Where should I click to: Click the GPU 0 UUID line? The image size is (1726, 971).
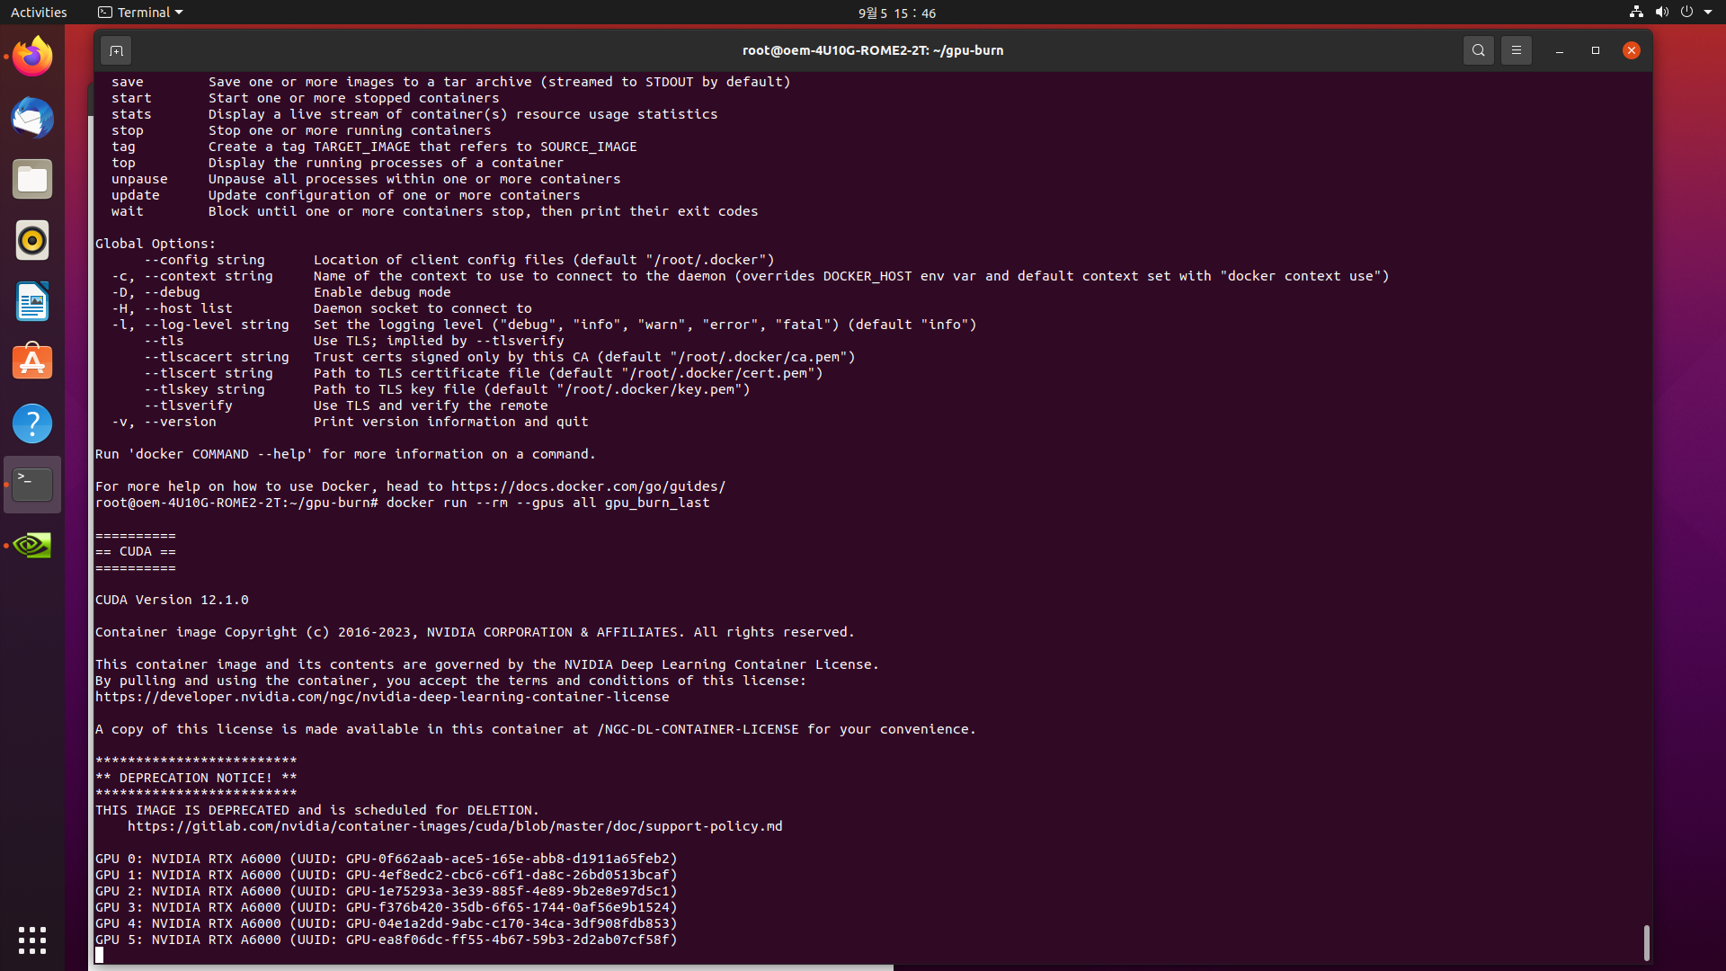(x=387, y=859)
